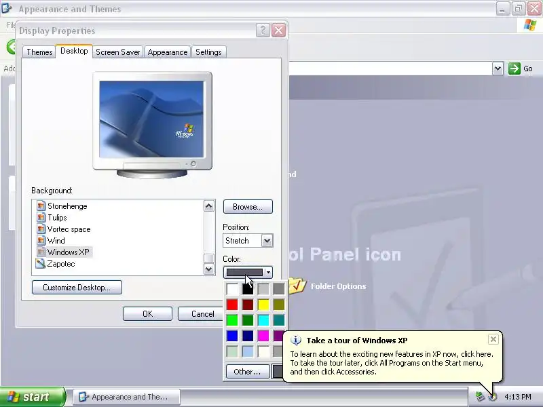Image resolution: width=543 pixels, height=407 pixels.
Task: Choose the Vortec space wallpaper icon
Action: pos(41,229)
